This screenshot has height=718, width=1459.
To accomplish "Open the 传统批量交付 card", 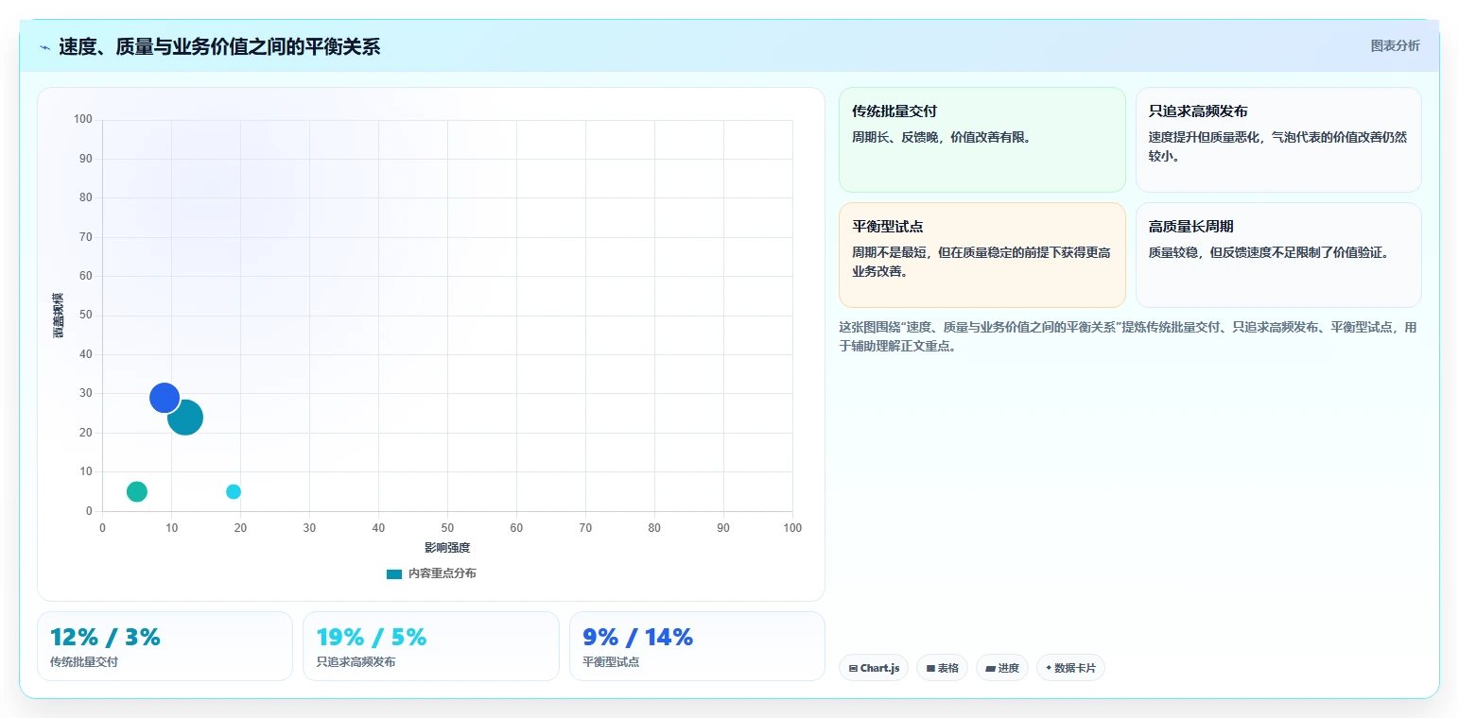I will (x=981, y=140).
